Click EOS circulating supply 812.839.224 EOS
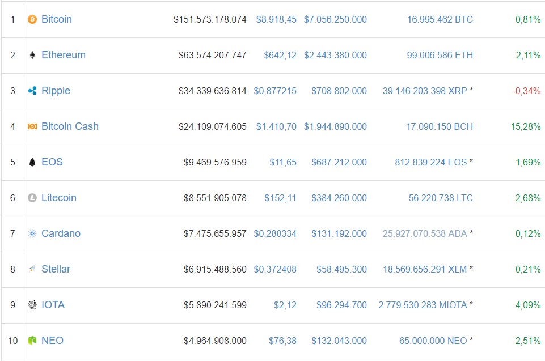This screenshot has height=361, width=545. [430, 162]
